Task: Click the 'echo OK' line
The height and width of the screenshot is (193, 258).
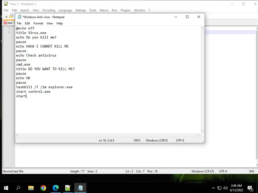Action: [23, 78]
